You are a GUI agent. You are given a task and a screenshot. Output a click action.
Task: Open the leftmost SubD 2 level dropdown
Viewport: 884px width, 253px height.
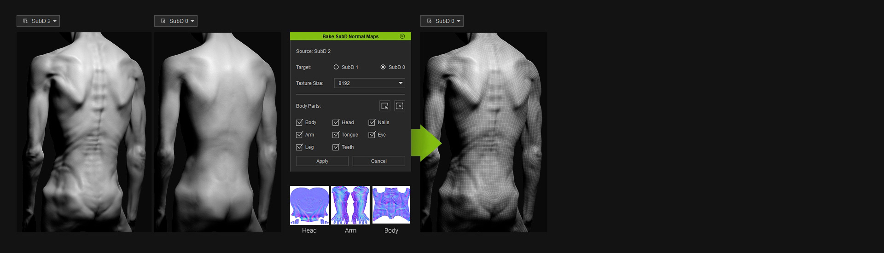coord(38,21)
